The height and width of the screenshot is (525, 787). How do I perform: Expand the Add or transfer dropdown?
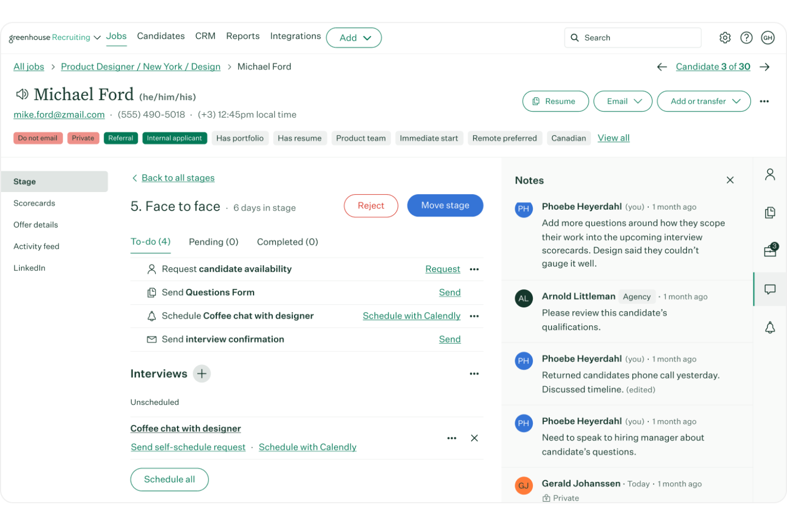[x=704, y=101]
